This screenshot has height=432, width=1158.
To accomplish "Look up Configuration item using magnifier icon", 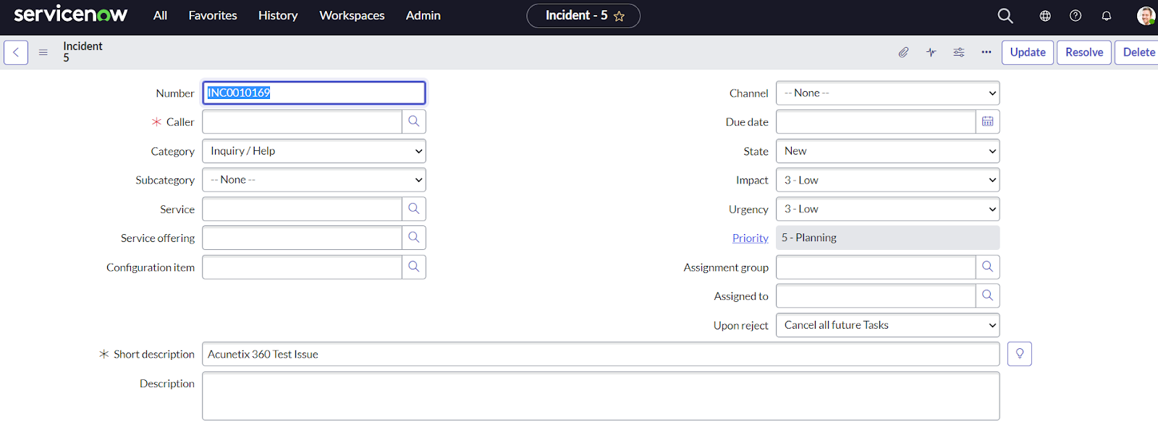I will click(414, 267).
